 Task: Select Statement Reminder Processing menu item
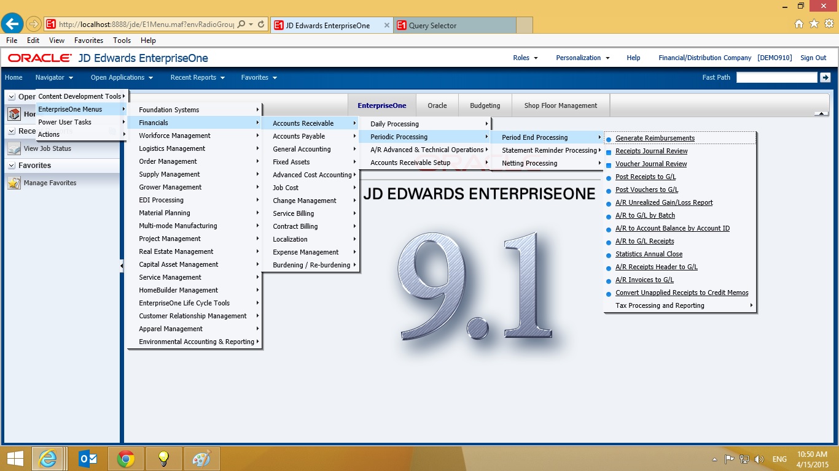click(547, 150)
